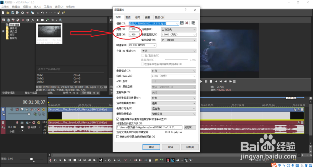This screenshot has width=313, height=167.
Task: Mute audio track 2
Action: [34, 123]
